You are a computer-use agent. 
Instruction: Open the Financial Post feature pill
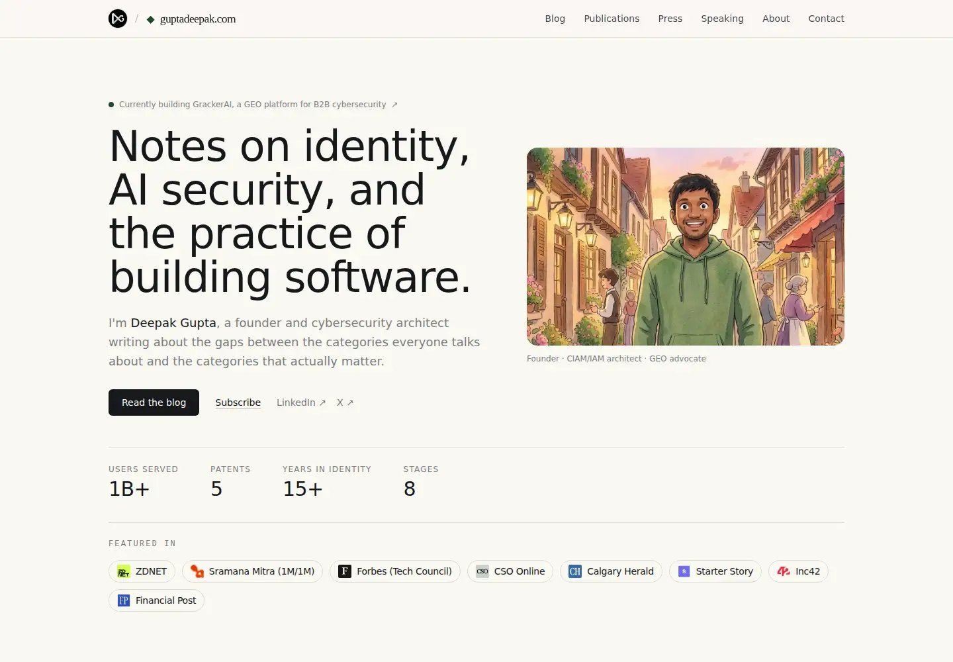pyautogui.click(x=156, y=600)
